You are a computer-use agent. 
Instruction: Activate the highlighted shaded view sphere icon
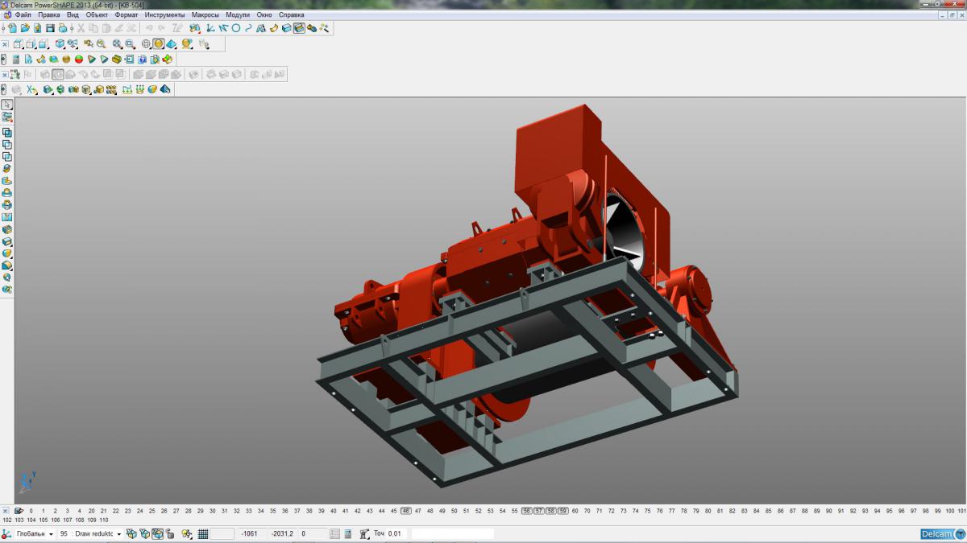159,44
